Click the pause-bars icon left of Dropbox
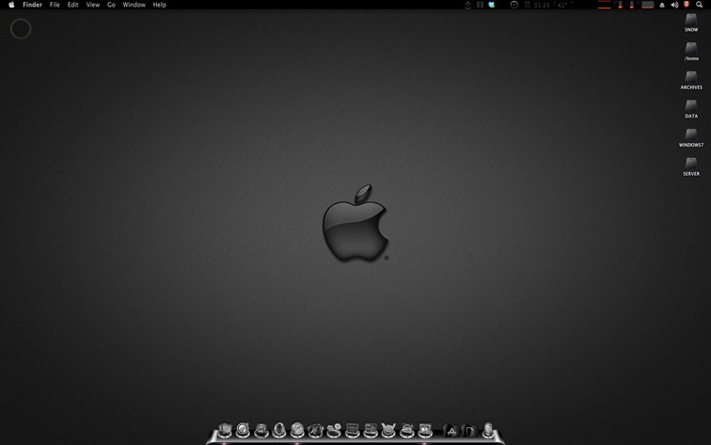The width and height of the screenshot is (711, 445). coord(480,5)
